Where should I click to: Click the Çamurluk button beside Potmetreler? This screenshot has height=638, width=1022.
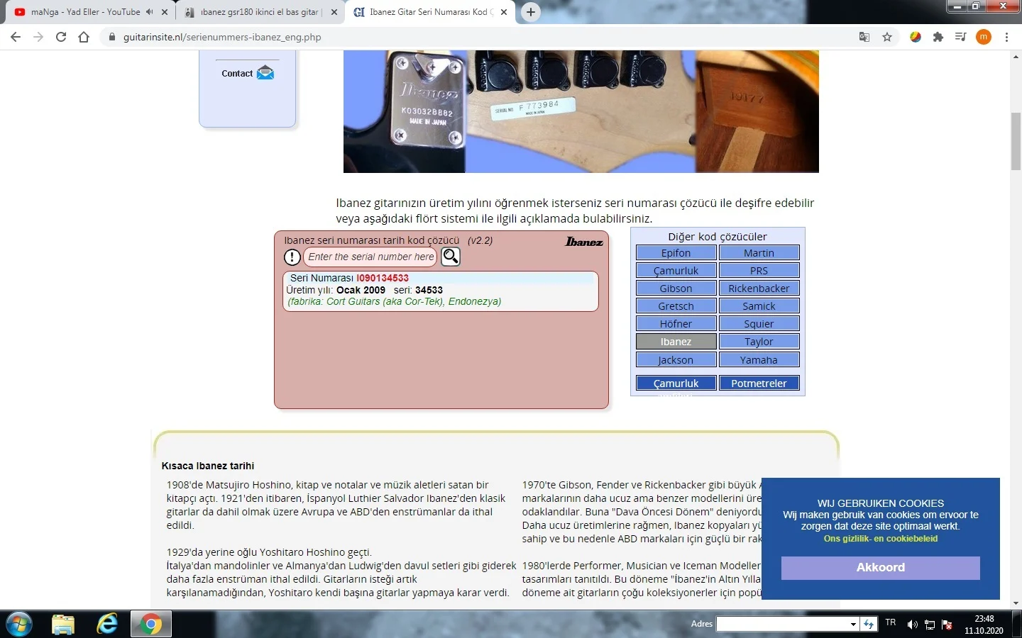[x=676, y=384]
